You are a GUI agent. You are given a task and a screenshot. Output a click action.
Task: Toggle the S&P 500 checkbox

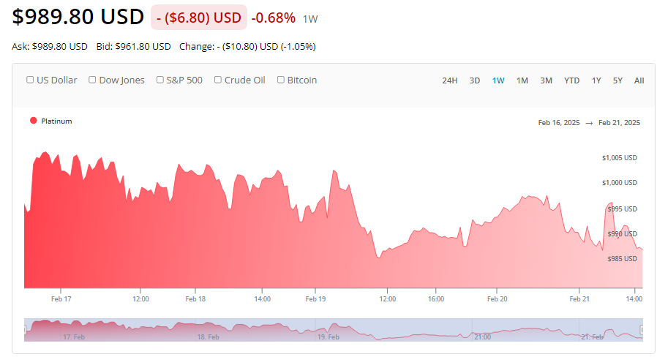click(160, 80)
